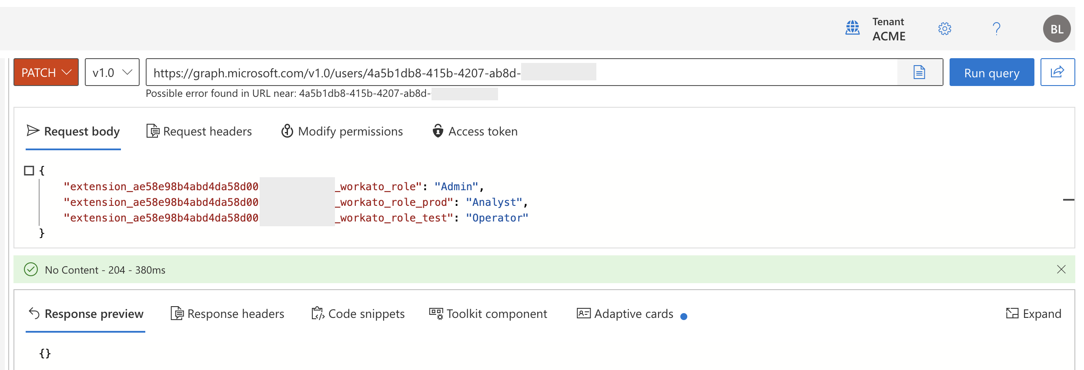
Task: Click the document icon in URL bar
Action: 919,73
